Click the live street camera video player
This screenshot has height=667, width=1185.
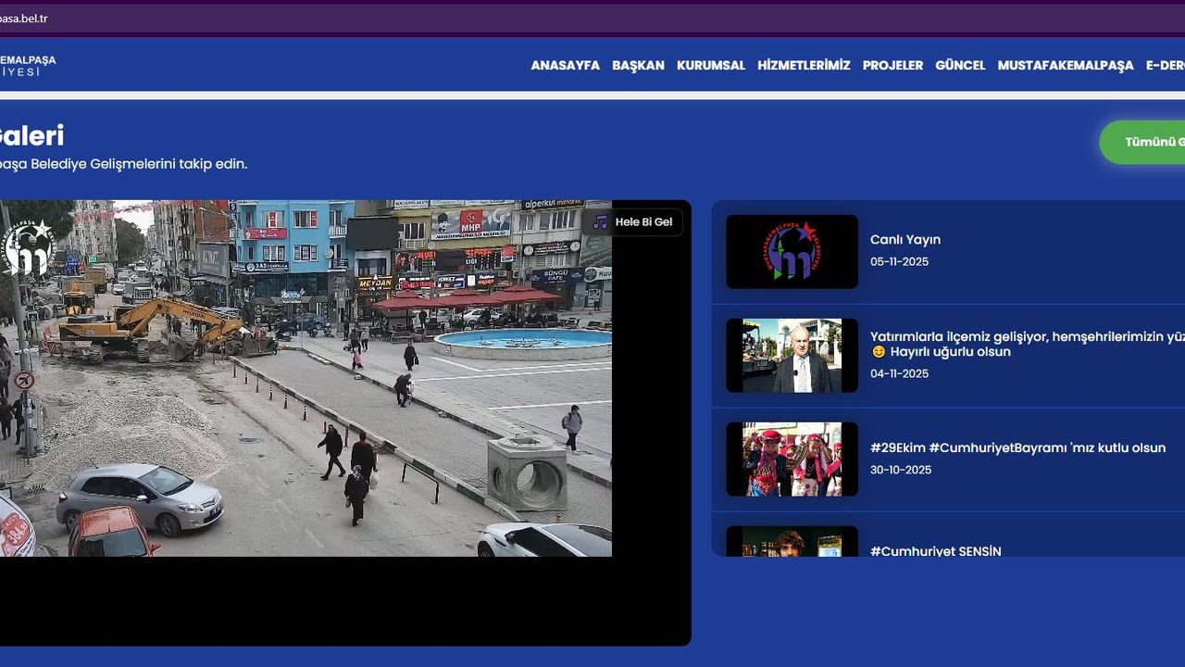(306, 389)
